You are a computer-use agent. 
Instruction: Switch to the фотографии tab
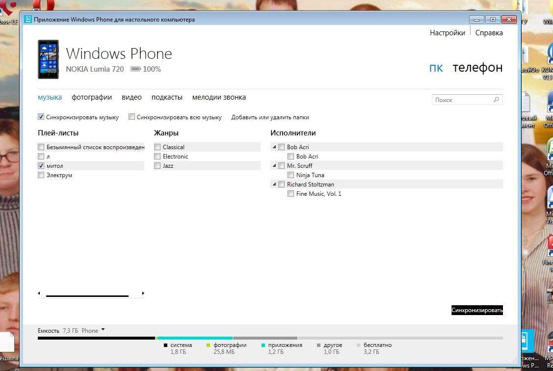[x=92, y=97]
